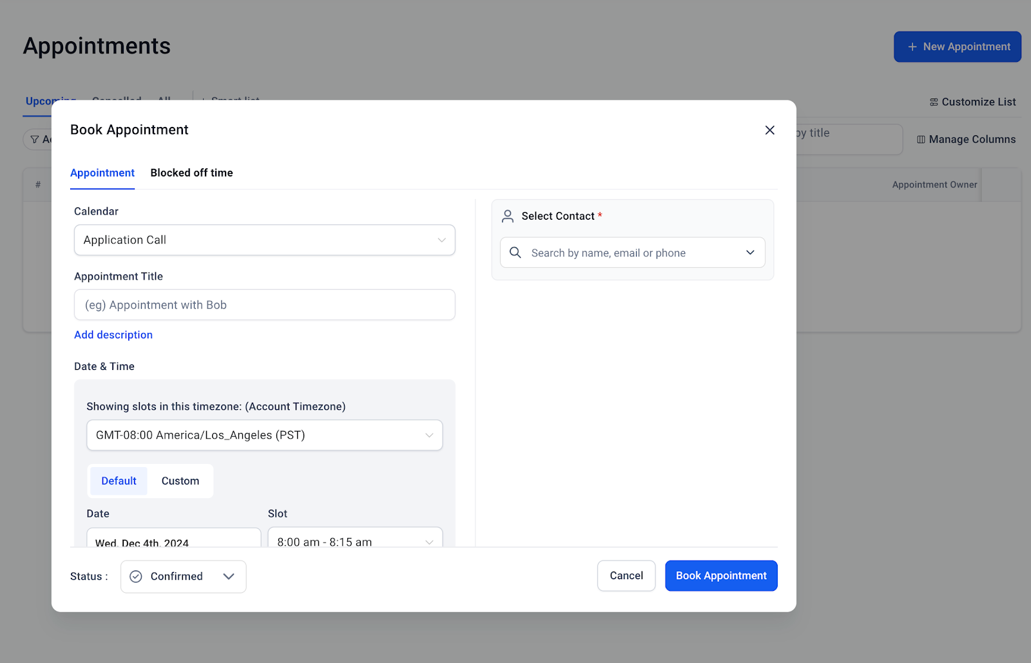Click the Status dropdown chevron arrow
Image resolution: width=1031 pixels, height=663 pixels.
coord(229,577)
